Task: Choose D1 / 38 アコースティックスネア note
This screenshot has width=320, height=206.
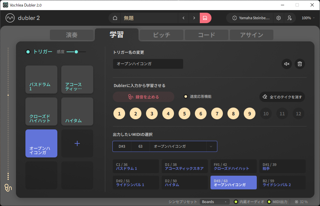Action: [185, 166]
